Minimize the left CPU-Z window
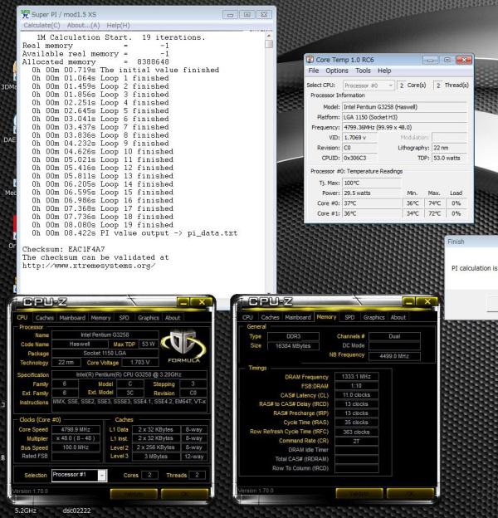Screen dimensions: 498x518 184,302
